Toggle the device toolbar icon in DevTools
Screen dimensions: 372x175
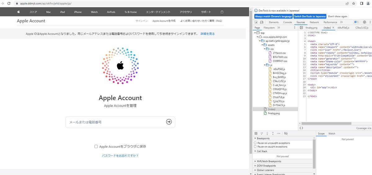(262, 22)
